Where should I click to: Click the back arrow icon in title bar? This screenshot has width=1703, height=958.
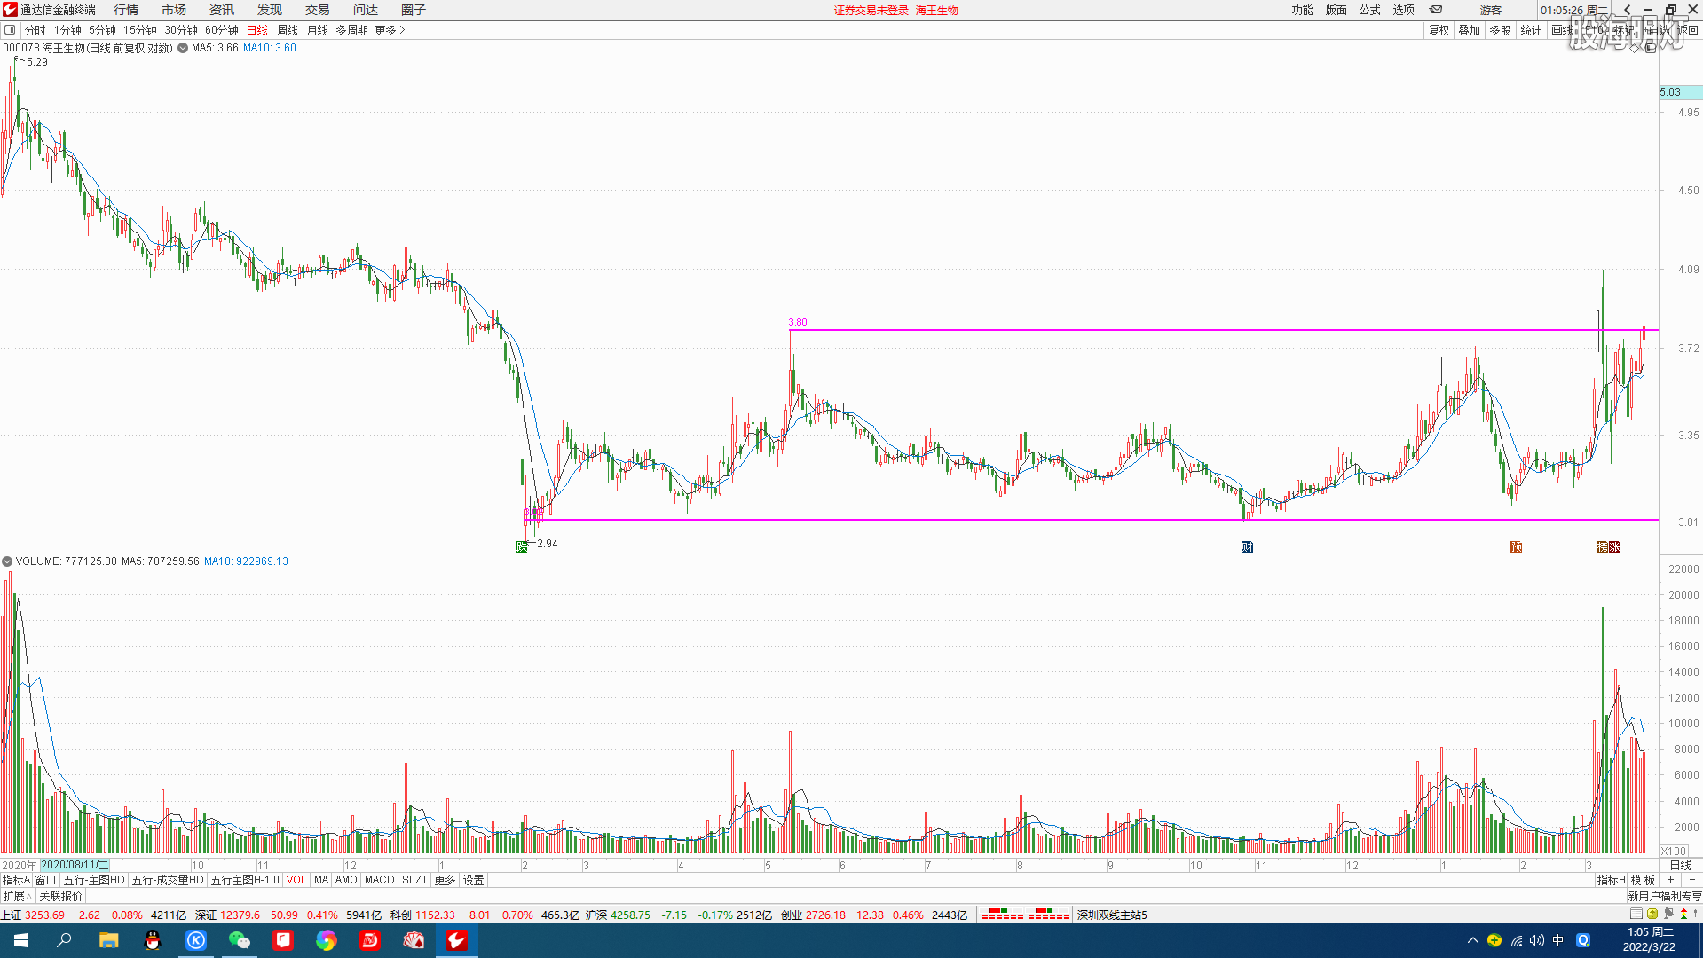click(x=1628, y=10)
